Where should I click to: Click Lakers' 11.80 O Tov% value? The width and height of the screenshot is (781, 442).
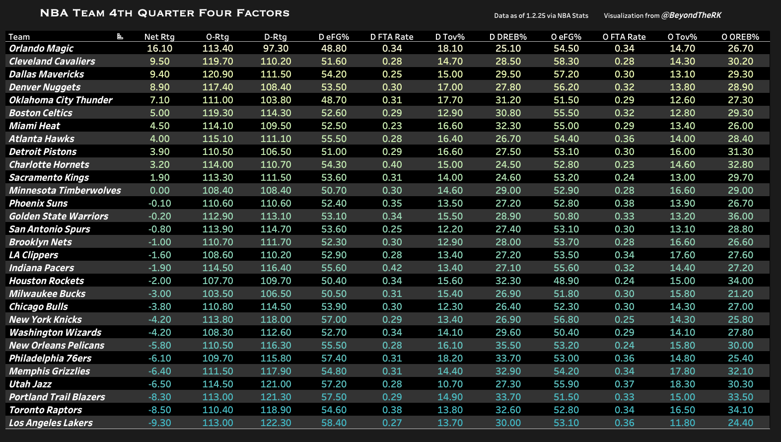(x=682, y=423)
